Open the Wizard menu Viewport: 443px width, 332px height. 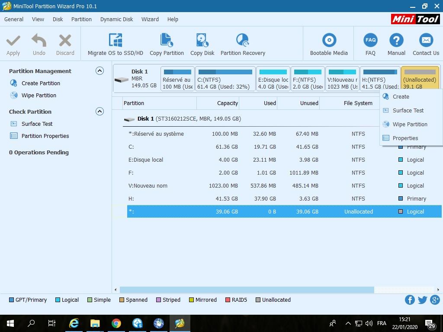[150, 19]
